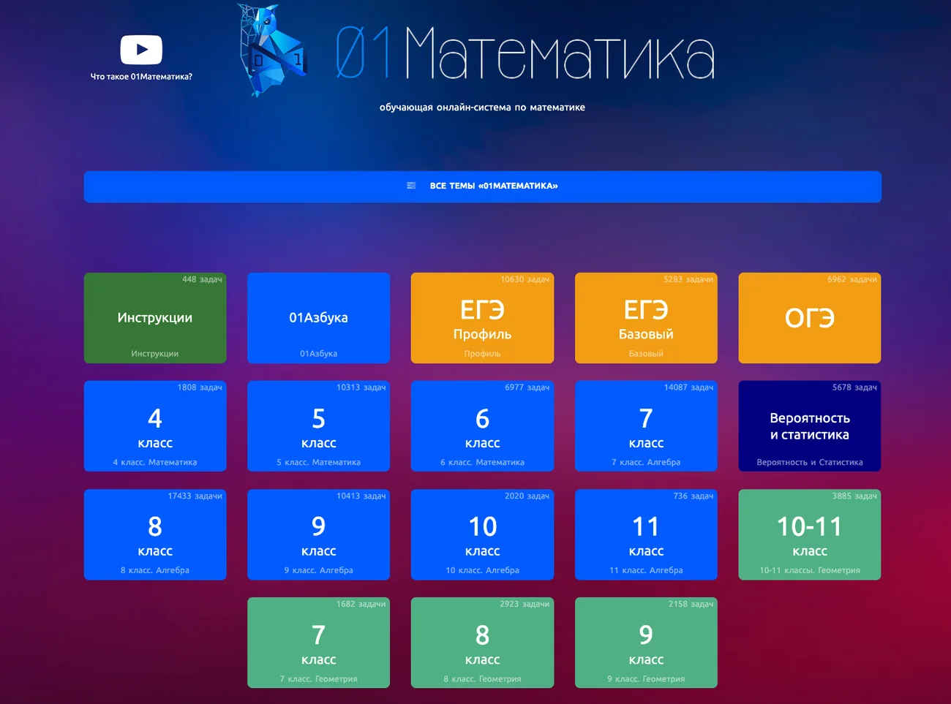Select 8 класс Алгебра tile
This screenshot has height=704, width=951.
[155, 534]
